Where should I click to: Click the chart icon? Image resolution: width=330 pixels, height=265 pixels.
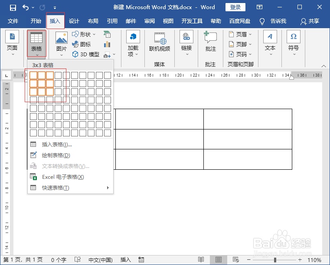point(107,44)
